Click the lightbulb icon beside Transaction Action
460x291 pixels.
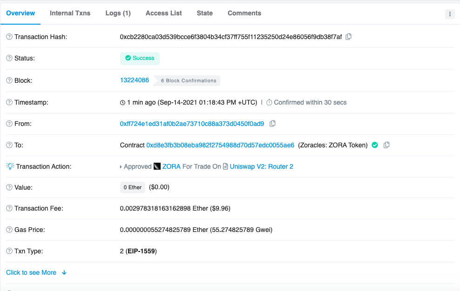click(x=10, y=166)
